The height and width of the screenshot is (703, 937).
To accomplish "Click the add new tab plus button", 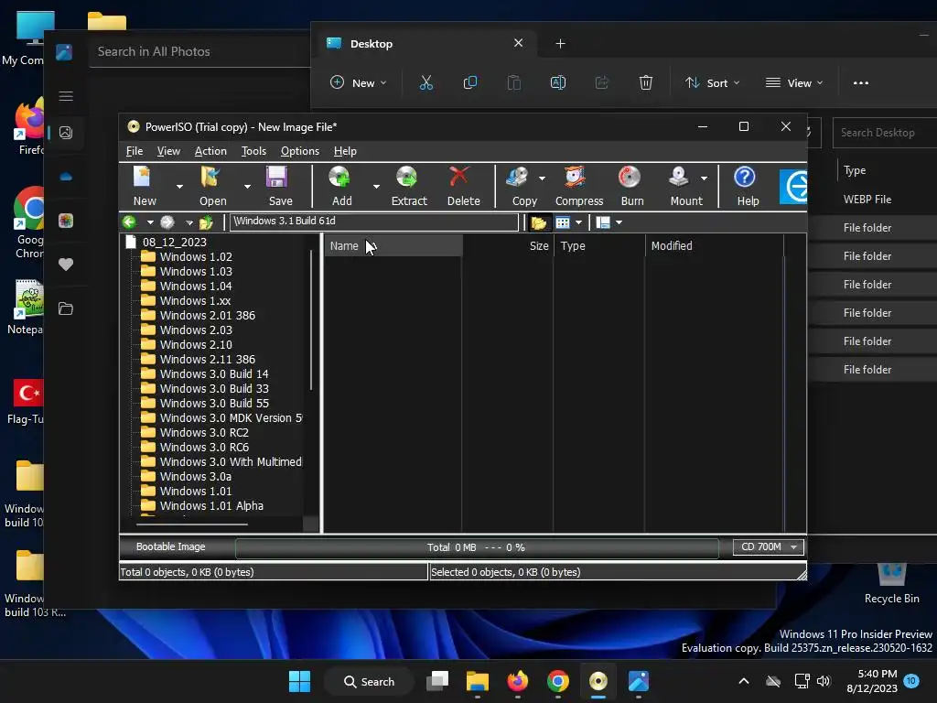I will tap(560, 44).
